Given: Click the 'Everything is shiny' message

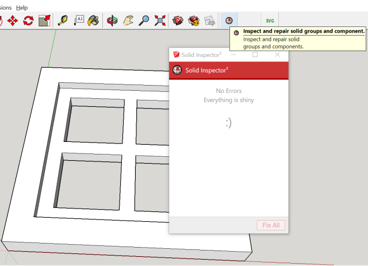Looking at the screenshot, I should [229, 100].
